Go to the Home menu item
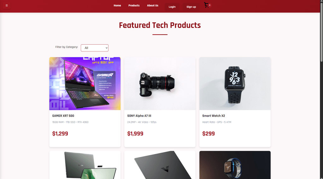Screen dimensions: 323x179 117,6
